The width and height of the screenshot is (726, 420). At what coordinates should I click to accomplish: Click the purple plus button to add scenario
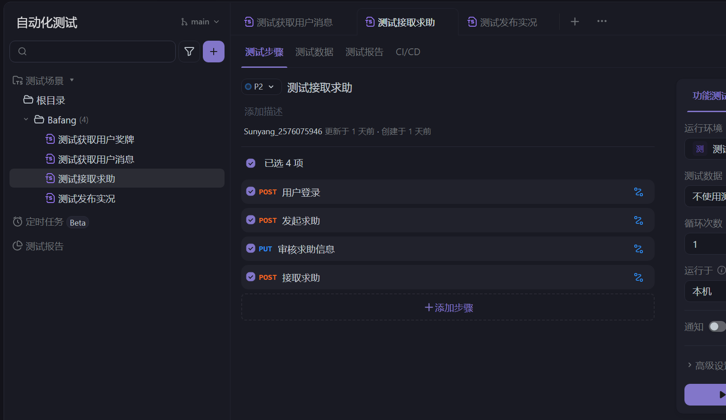pyautogui.click(x=214, y=52)
